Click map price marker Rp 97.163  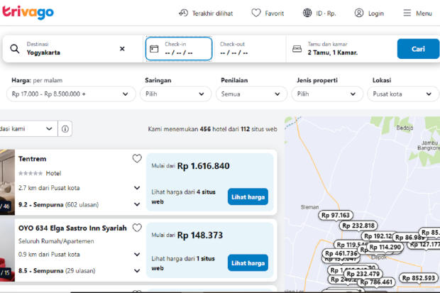336,215
